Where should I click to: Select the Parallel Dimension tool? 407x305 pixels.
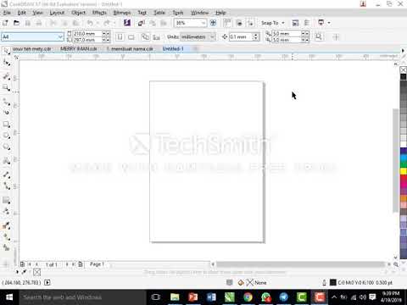click(6, 175)
